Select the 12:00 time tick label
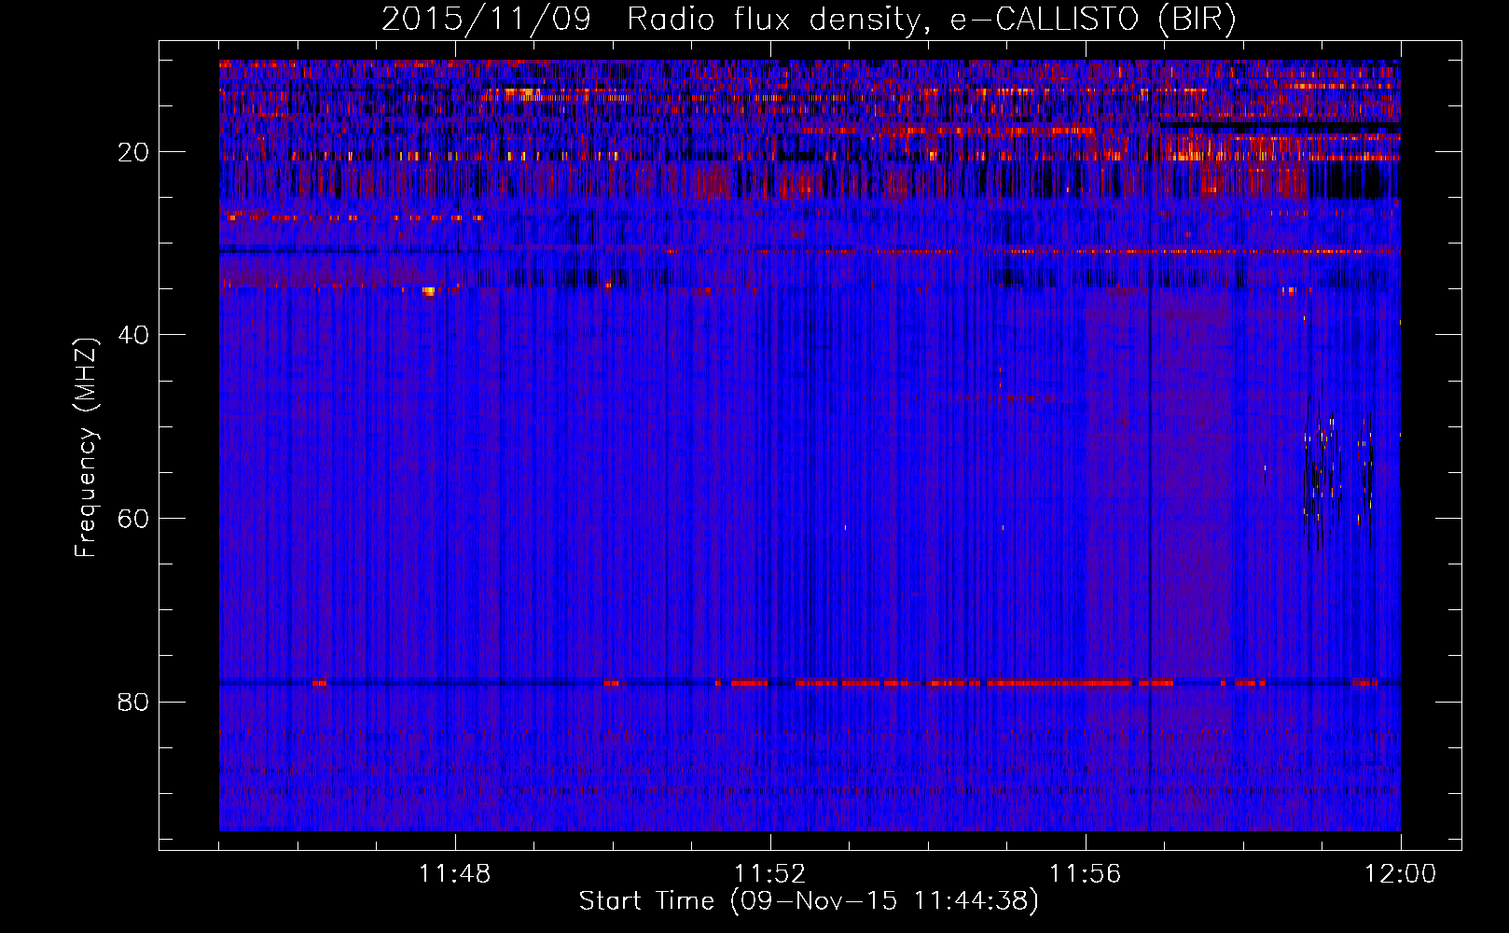Screen dimensions: 1509x933 (x=1400, y=874)
